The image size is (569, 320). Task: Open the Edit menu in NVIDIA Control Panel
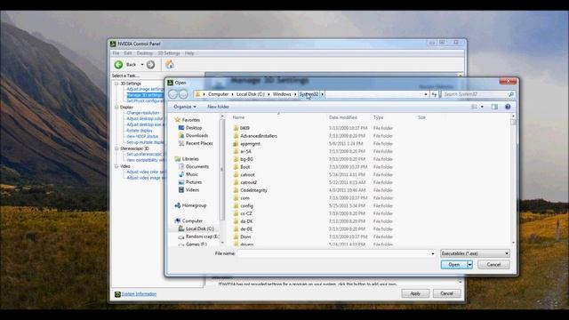pos(128,53)
